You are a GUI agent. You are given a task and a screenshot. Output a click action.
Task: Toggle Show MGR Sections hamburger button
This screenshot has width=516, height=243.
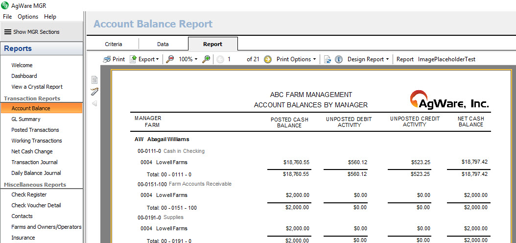(8, 32)
